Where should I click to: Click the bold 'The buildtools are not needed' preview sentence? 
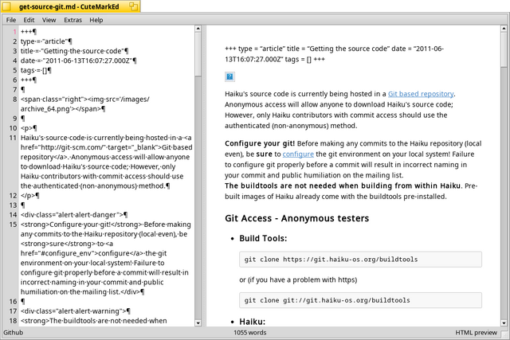[343, 186]
